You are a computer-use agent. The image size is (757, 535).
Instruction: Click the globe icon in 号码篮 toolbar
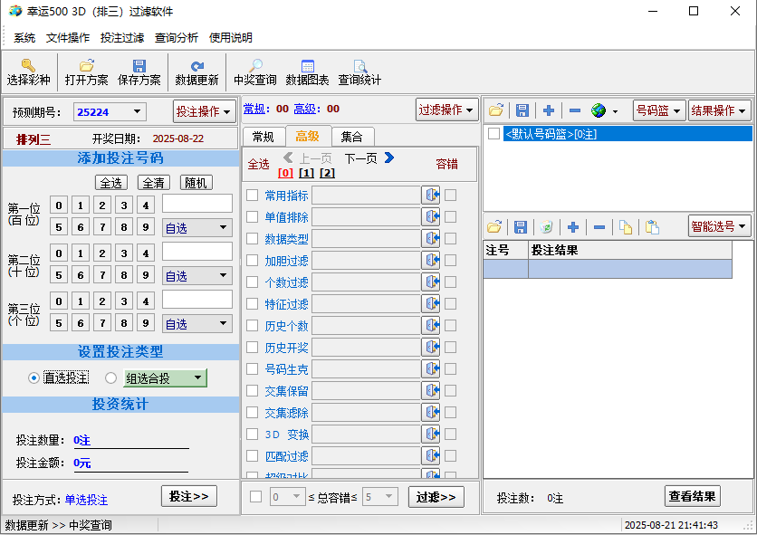click(x=599, y=110)
